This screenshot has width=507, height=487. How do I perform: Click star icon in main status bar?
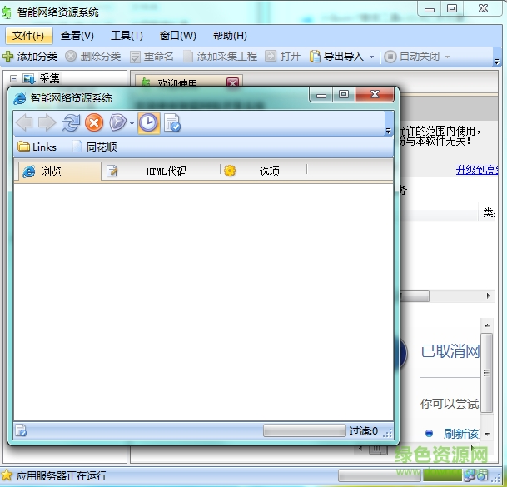tap(7, 475)
